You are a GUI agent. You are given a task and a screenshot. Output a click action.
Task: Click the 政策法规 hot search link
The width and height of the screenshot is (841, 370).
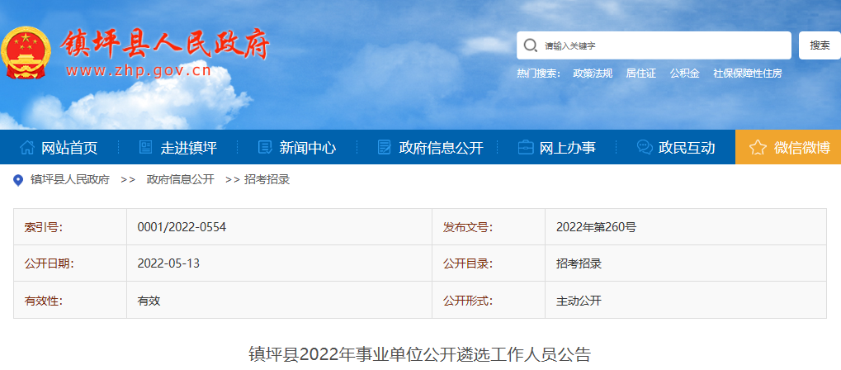pyautogui.click(x=593, y=74)
